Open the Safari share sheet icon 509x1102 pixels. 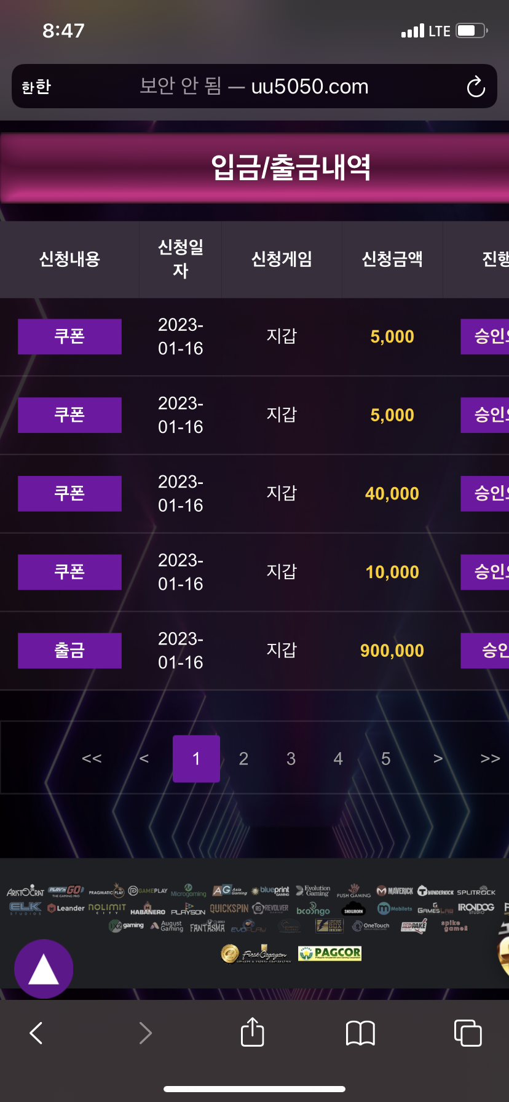coord(252,1032)
